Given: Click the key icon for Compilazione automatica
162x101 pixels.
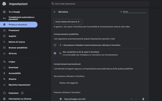Looking at the screenshot, I should tap(4, 18).
